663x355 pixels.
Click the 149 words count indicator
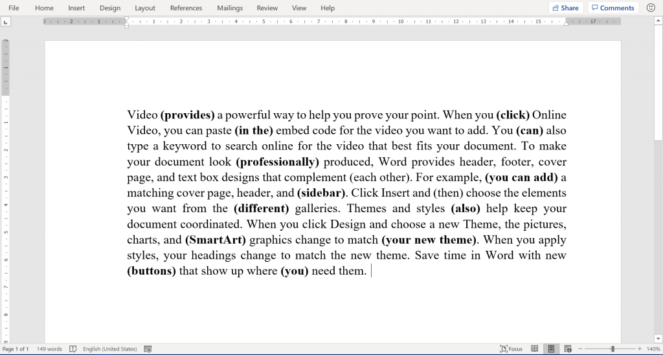[x=49, y=349]
